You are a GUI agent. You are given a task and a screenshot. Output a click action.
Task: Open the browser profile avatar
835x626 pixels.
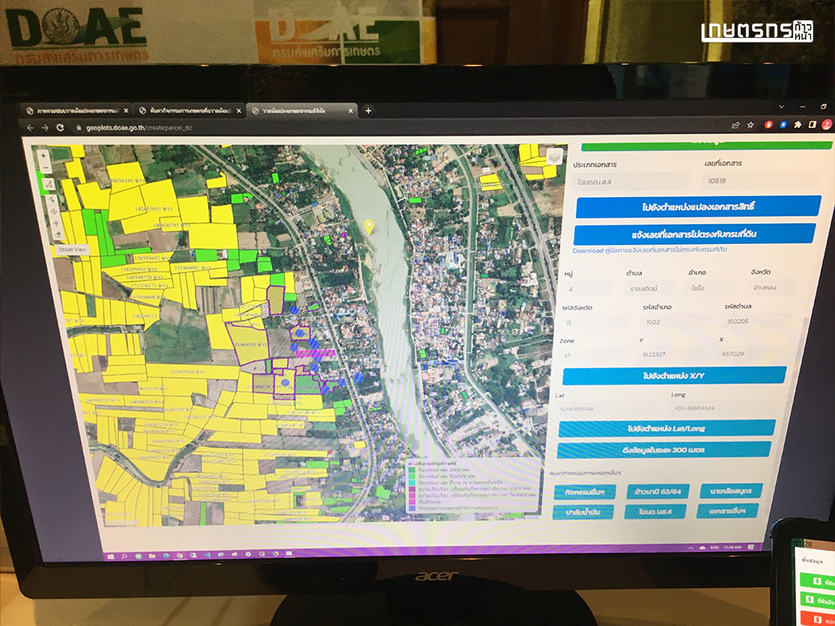pyautogui.click(x=826, y=125)
